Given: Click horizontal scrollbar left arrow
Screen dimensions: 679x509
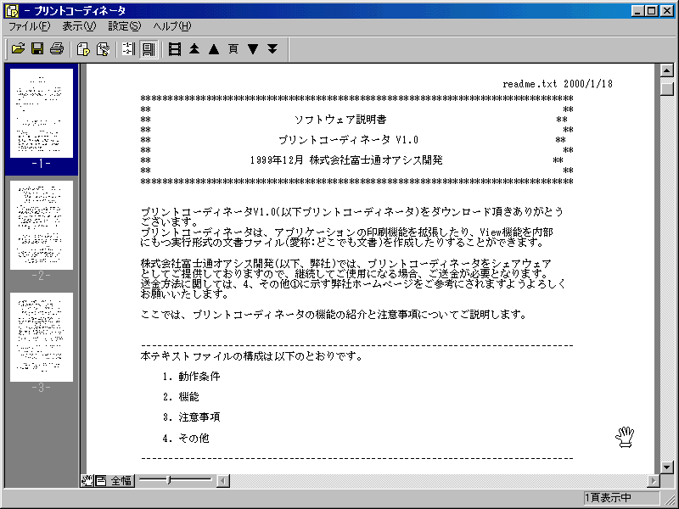Looking at the screenshot, I should click(223, 480).
